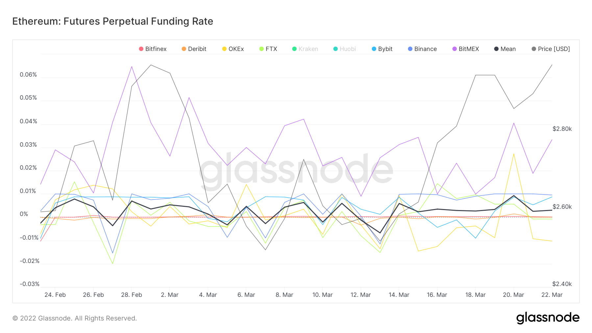Click the 22. Mar date axis label
This screenshot has height=333, width=592.
tap(552, 295)
